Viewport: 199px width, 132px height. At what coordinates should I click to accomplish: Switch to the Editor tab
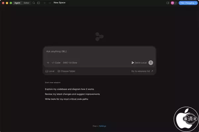coord(27,3)
